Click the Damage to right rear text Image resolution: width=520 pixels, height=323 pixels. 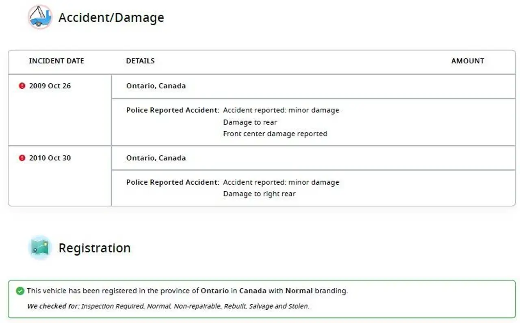(259, 194)
